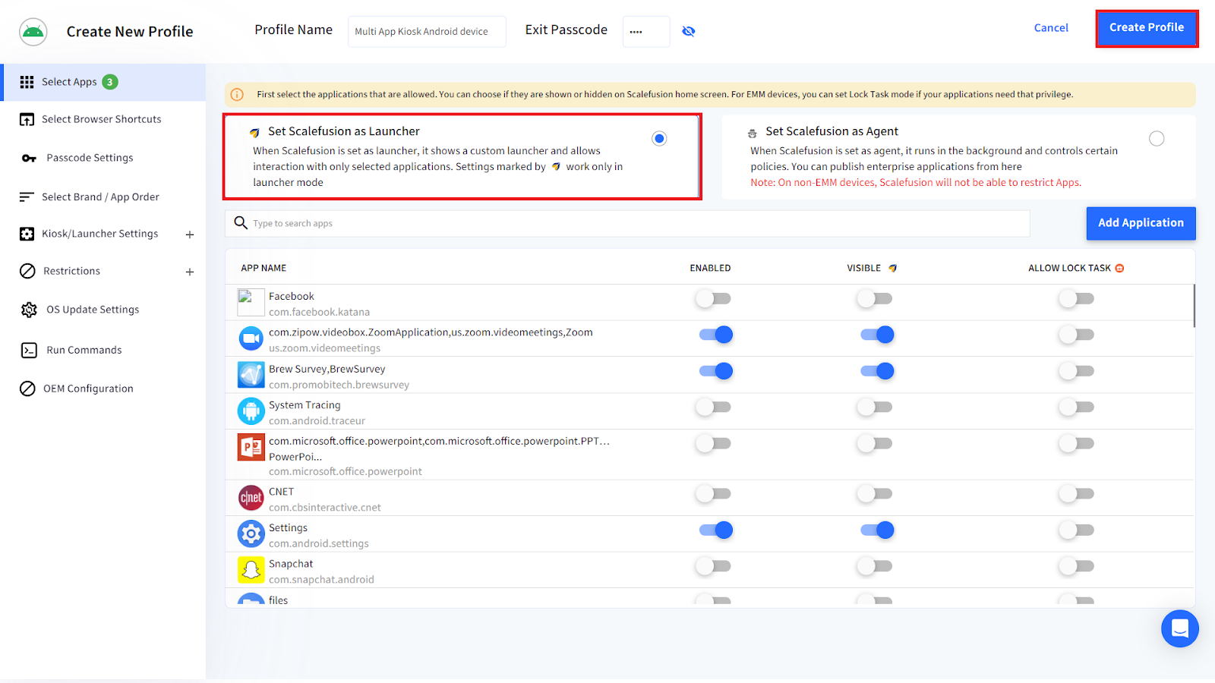Screen dimensions: 1215x683
Task: Click the Profile Name input field
Action: (x=426, y=32)
